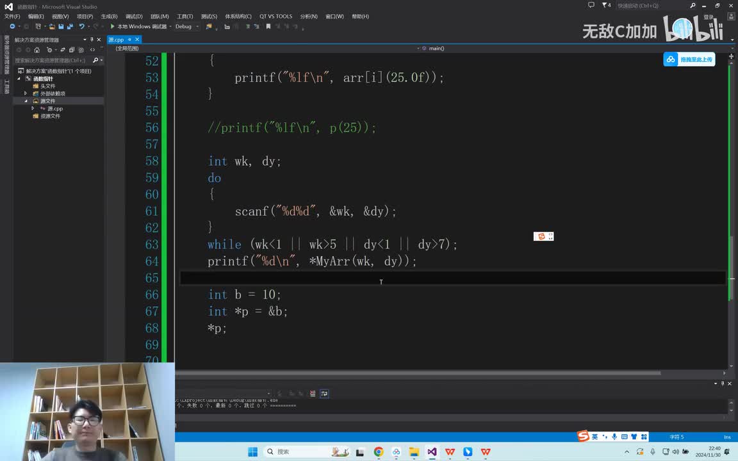Image resolution: width=738 pixels, height=461 pixels.
Task: Open the 生成(B) menu
Action: 109,17
